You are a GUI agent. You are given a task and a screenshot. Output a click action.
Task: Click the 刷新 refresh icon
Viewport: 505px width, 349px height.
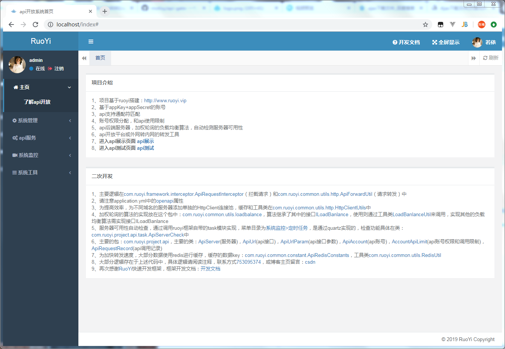tap(485, 58)
